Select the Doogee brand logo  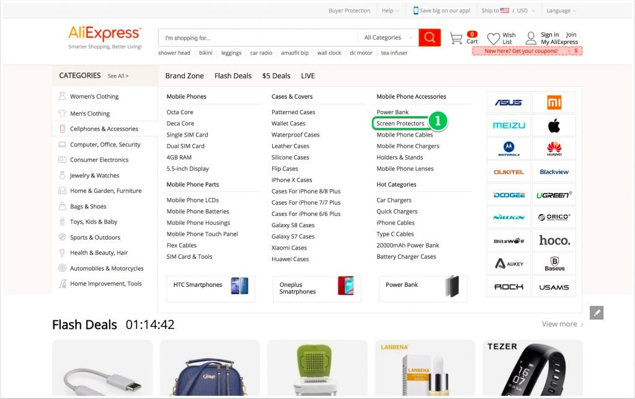pyautogui.click(x=508, y=195)
